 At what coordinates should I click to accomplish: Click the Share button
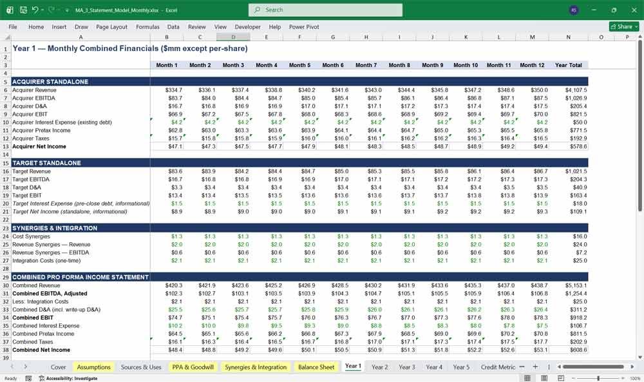tap(624, 26)
